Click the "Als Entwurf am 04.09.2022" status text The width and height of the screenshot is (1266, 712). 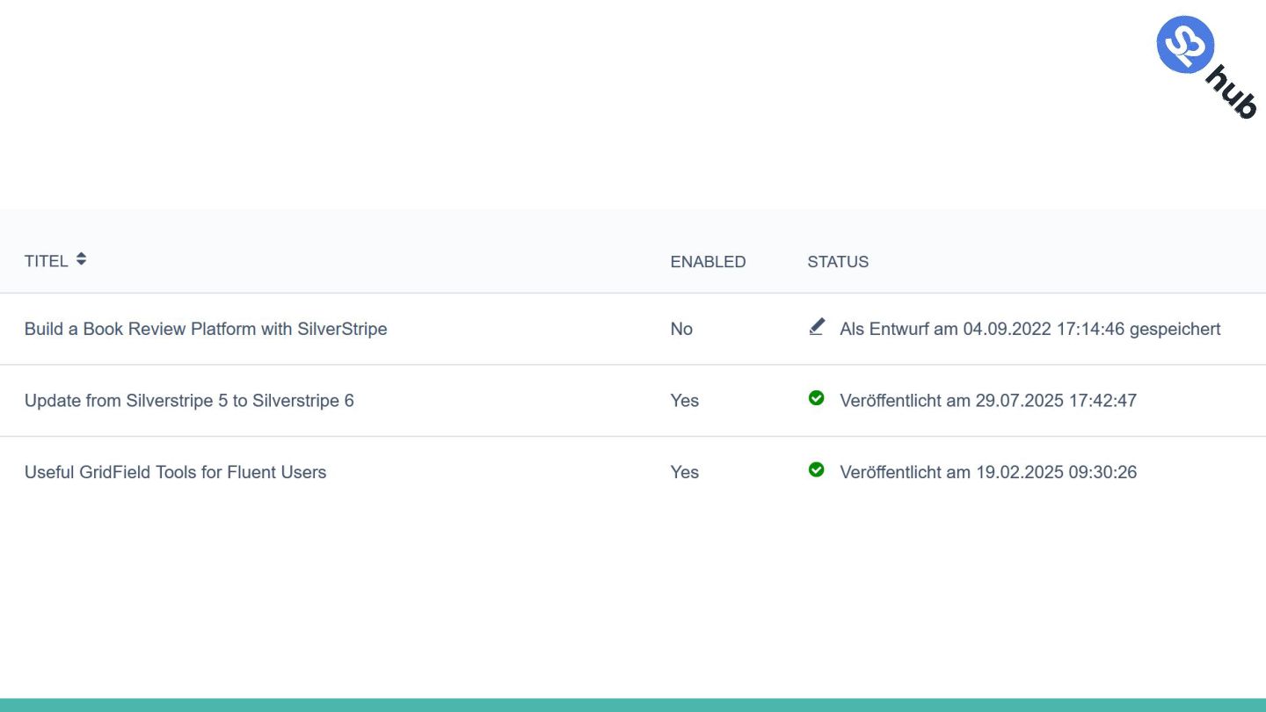point(1030,329)
